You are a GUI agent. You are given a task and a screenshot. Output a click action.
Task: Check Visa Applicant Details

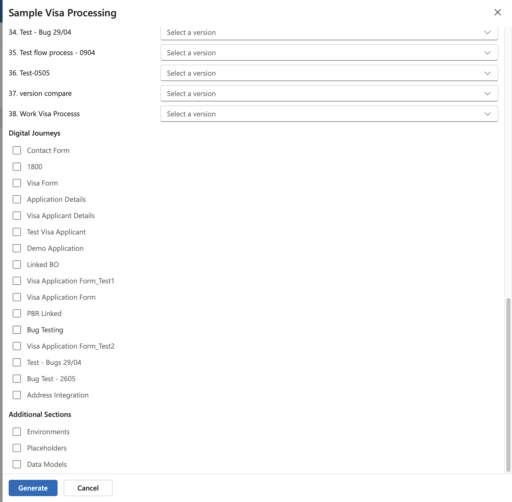tap(17, 216)
